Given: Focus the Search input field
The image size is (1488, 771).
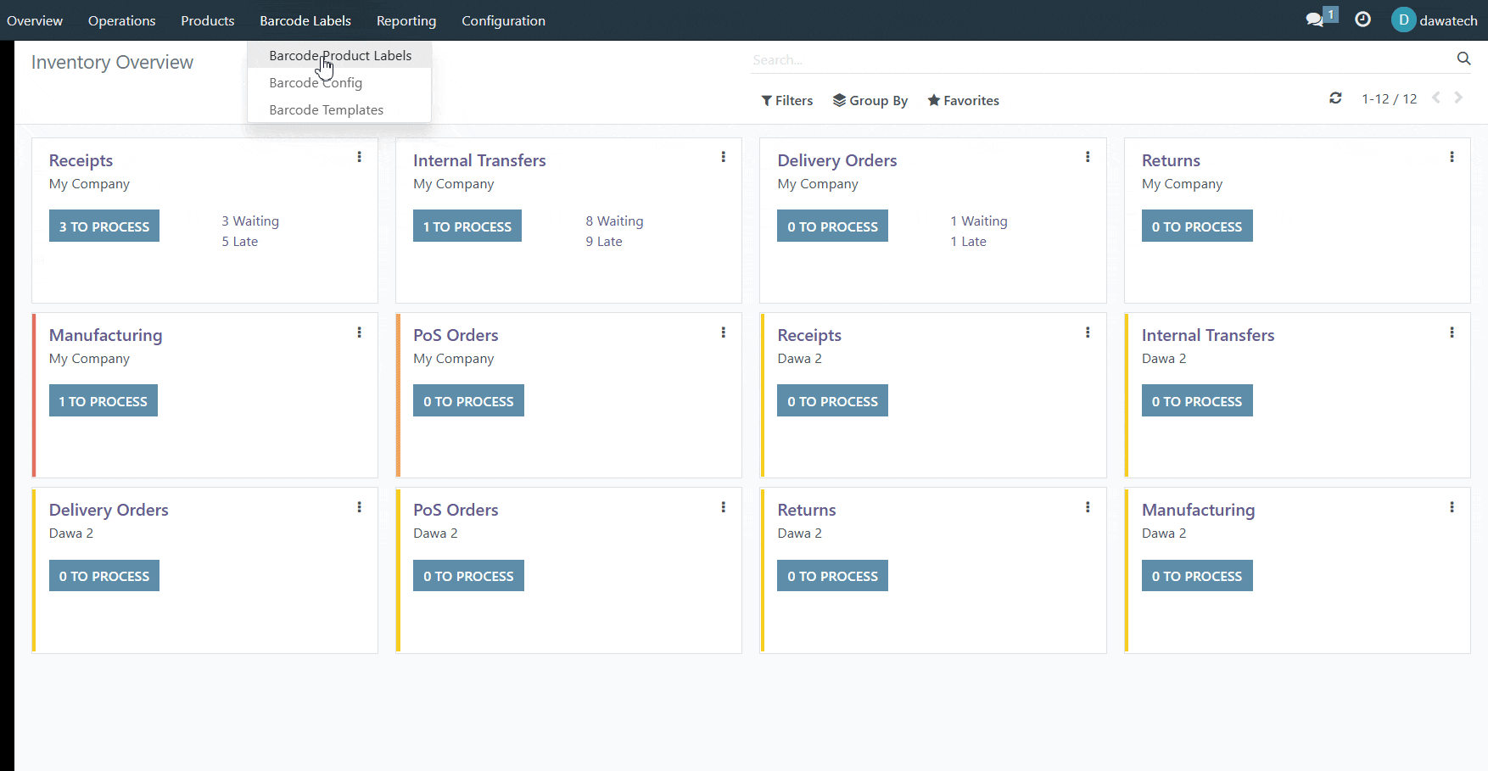Looking at the screenshot, I should click(1100, 59).
